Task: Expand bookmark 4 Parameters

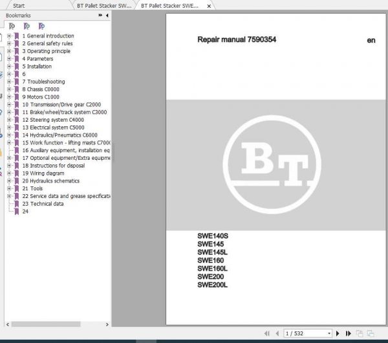Action: pos(9,59)
